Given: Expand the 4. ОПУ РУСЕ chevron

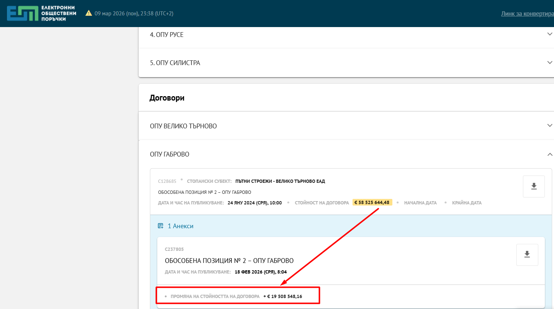Looking at the screenshot, I should [x=549, y=34].
